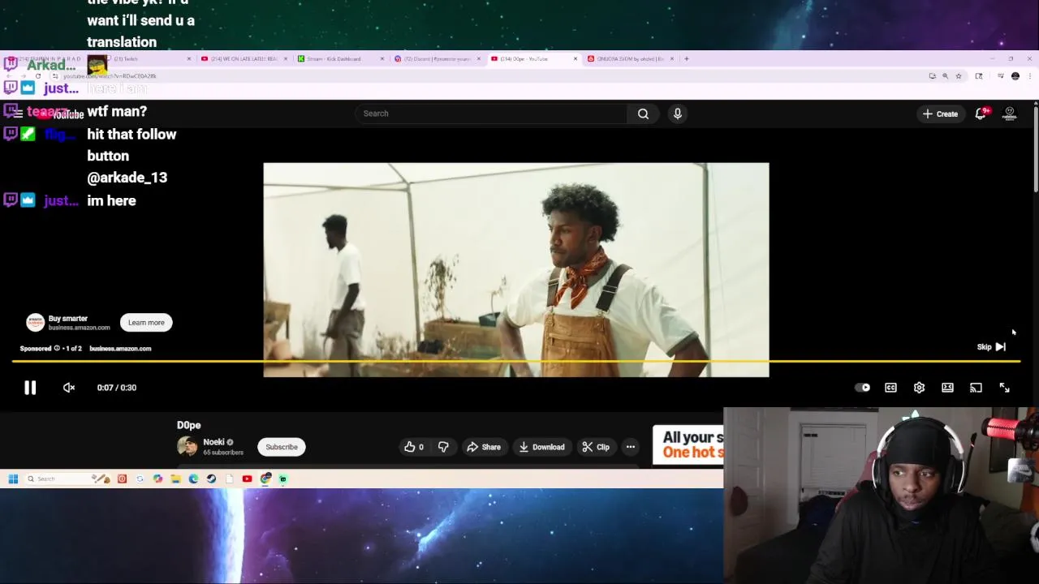
Task: Create a clip with the Clip button
Action: (596, 447)
